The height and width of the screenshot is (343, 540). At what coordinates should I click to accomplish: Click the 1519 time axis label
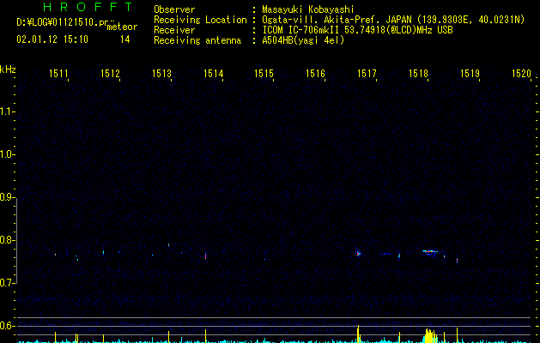470,74
